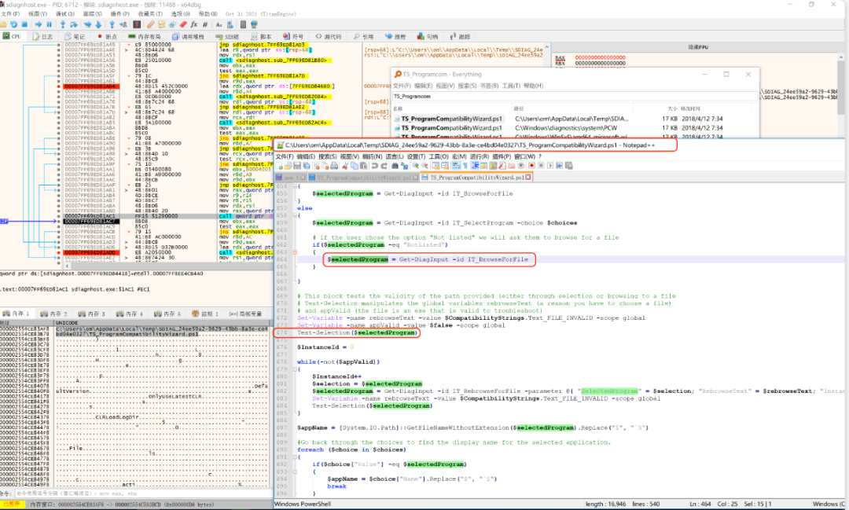Viewport: 849px width, 510px height.
Task: Click registers panel vertical scrollbar
Action: pyautogui.click(x=841, y=84)
